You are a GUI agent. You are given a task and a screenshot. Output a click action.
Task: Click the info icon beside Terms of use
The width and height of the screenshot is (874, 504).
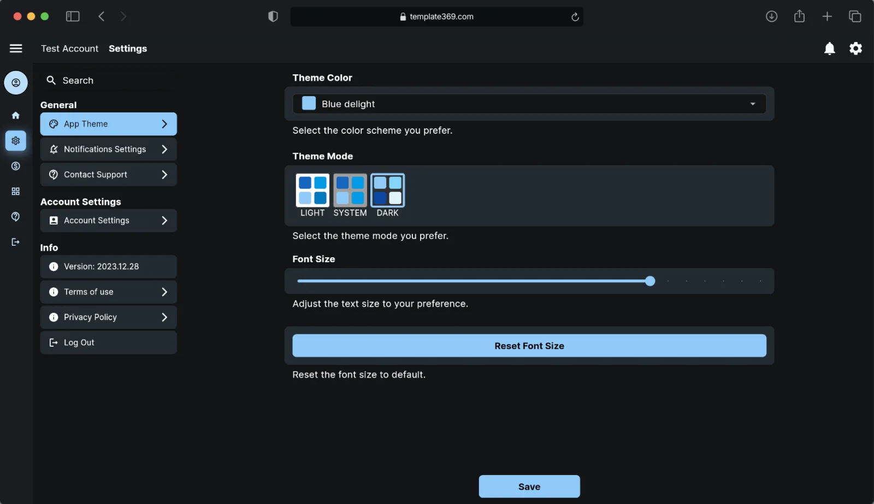coord(54,292)
